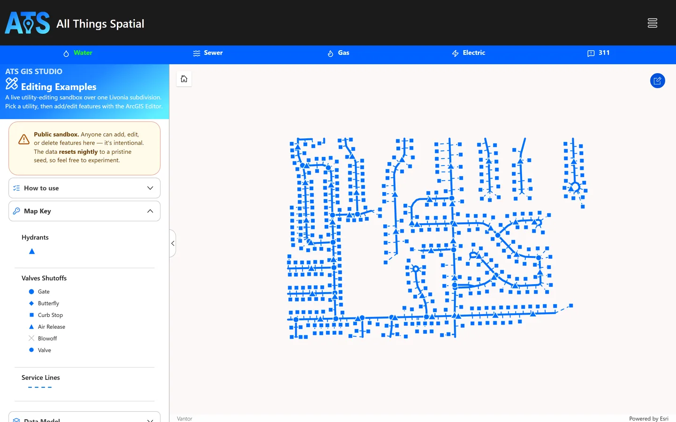Screen dimensions: 676x422
Task: Click the 311 message flag icon
Action: point(591,53)
